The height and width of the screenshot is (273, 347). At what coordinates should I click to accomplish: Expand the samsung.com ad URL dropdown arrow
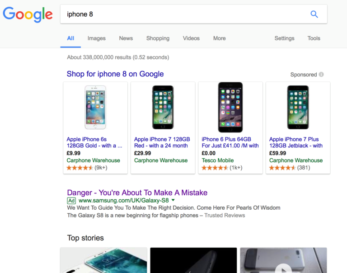[173, 200]
